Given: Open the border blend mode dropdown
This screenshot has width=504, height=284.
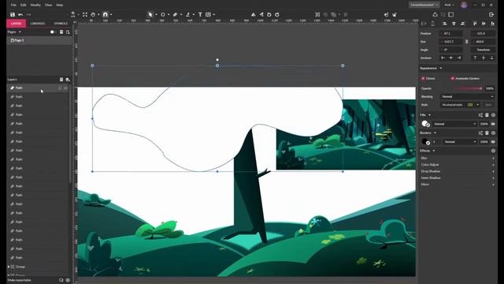Looking at the screenshot, I should point(459,142).
